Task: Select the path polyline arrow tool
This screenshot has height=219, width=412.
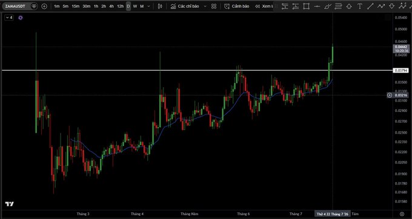Action: pos(381,6)
